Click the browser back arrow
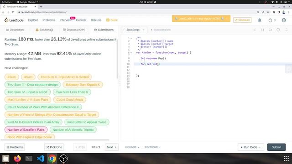Viewport: 292px width, 164px height. [3, 12]
